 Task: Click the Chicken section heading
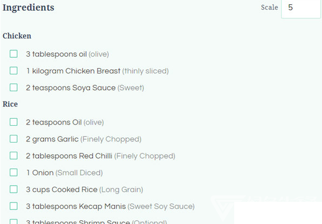pos(17,36)
